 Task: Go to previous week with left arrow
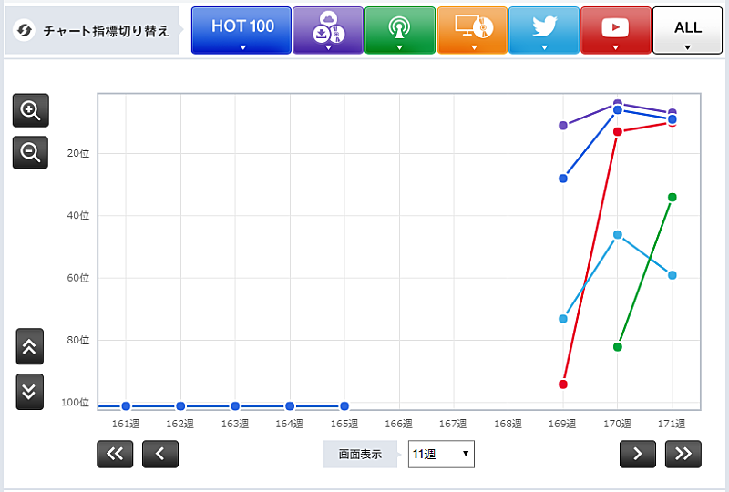pyautogui.click(x=160, y=453)
